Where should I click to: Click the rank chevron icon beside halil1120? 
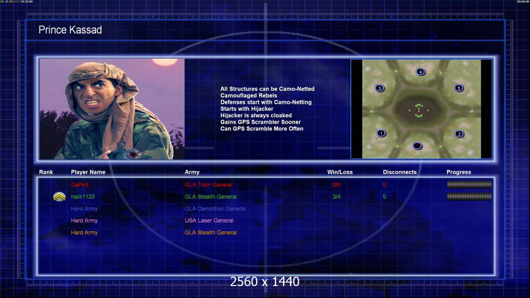click(60, 197)
